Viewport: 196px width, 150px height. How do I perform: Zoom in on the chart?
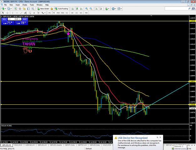[x=87, y=9]
